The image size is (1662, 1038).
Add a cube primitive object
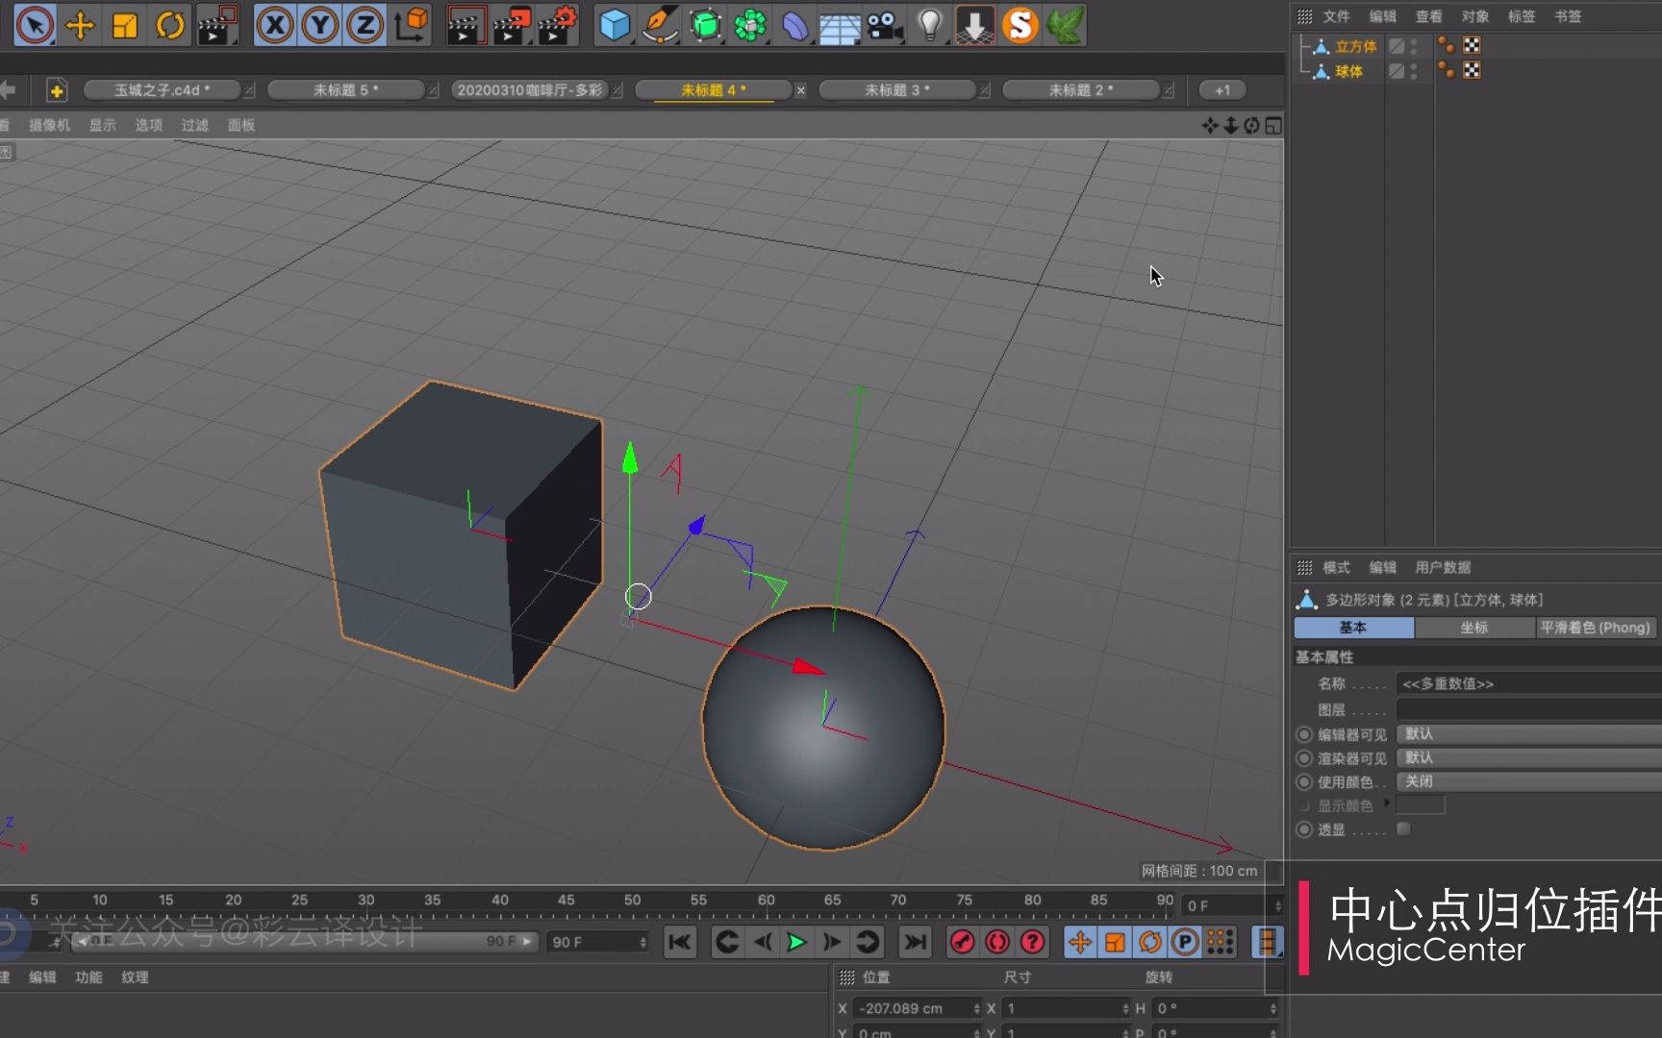click(615, 26)
